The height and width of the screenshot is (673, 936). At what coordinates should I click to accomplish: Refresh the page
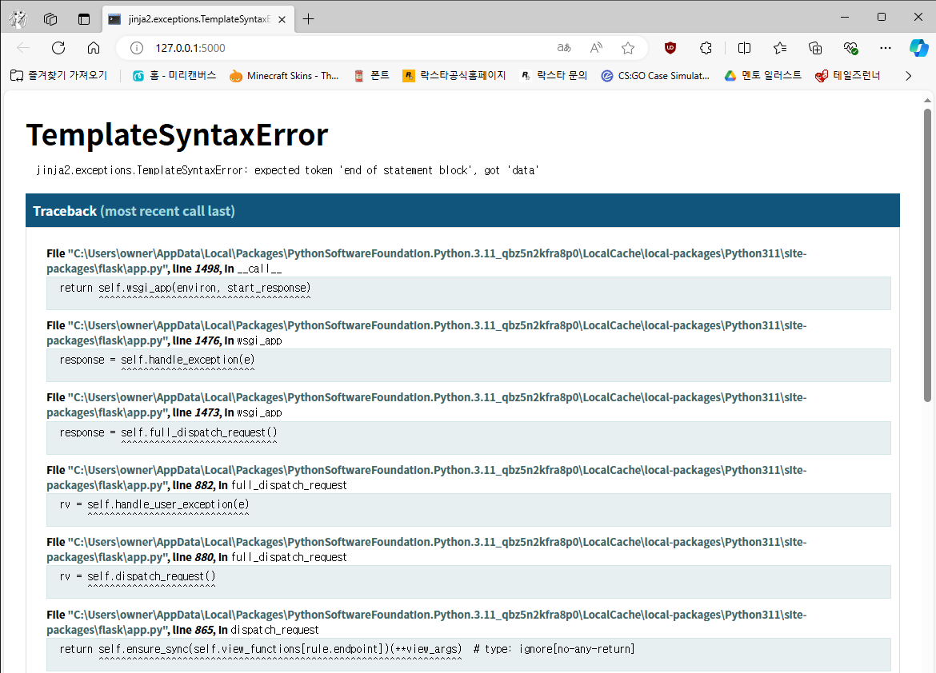(x=58, y=48)
